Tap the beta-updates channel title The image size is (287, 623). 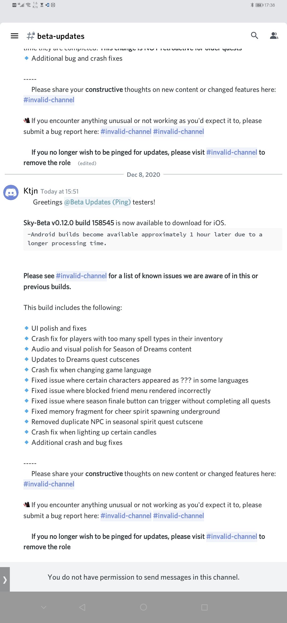pos(61,36)
